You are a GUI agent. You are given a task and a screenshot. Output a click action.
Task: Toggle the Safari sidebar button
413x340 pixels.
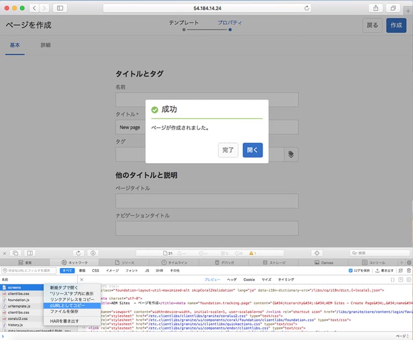click(x=60, y=8)
